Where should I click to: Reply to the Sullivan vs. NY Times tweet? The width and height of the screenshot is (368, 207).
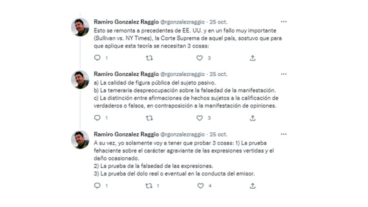coord(97,58)
